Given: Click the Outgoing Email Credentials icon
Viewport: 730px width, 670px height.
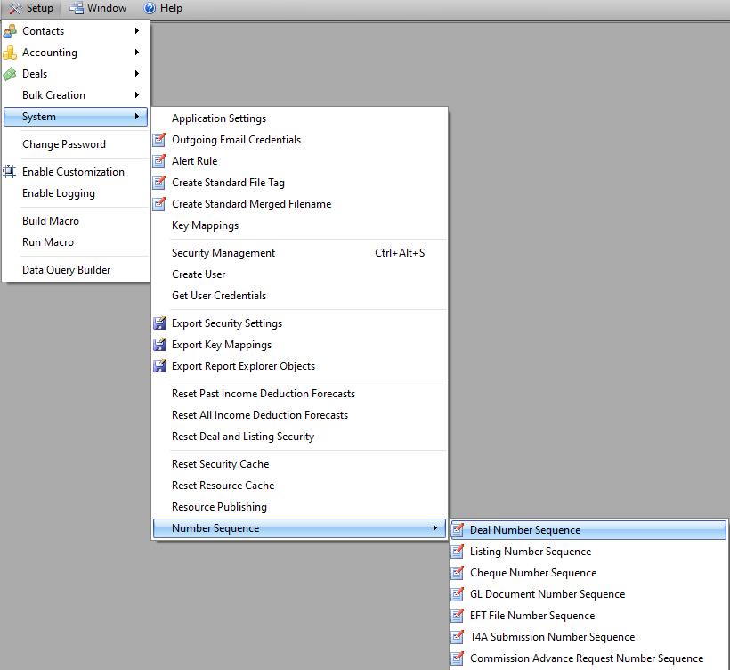Looking at the screenshot, I should click(x=160, y=140).
